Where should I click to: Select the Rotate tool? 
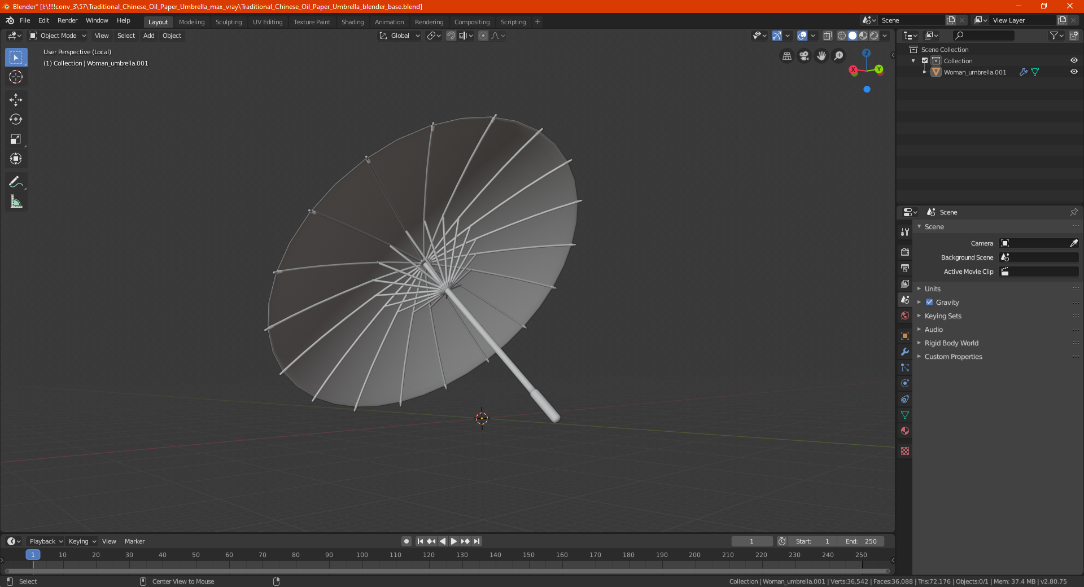click(x=16, y=119)
